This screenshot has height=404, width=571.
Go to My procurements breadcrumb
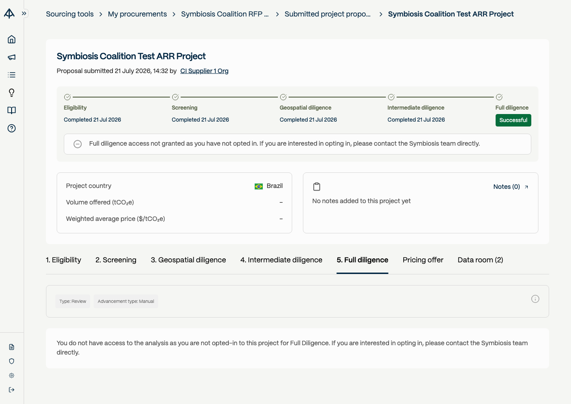tap(137, 14)
